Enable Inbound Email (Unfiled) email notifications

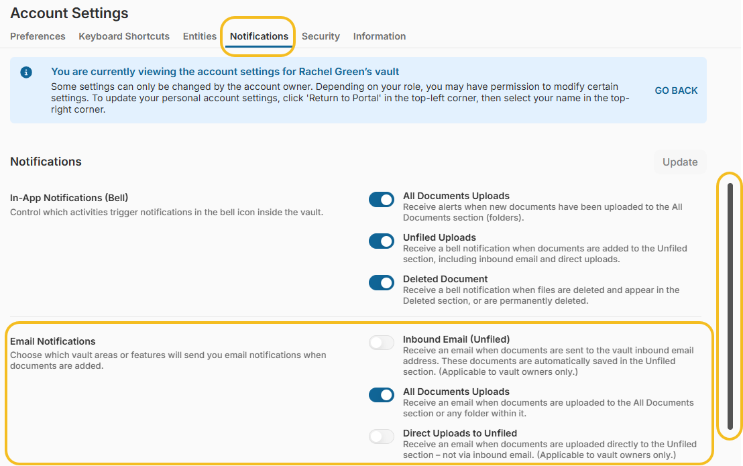tap(381, 343)
